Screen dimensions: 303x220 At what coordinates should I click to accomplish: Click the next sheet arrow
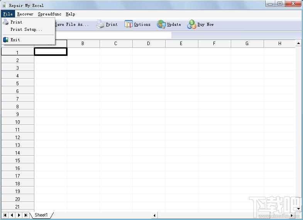coord(19,215)
